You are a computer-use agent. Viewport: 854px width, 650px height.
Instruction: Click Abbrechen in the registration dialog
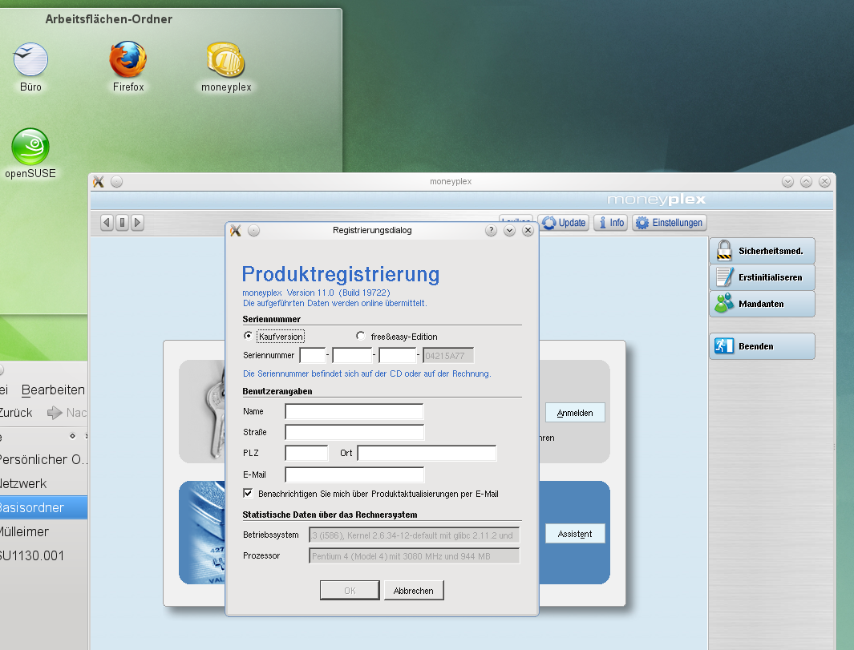point(414,591)
